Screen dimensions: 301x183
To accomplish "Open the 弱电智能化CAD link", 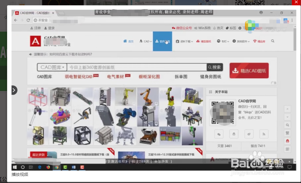I will [x=79, y=77].
